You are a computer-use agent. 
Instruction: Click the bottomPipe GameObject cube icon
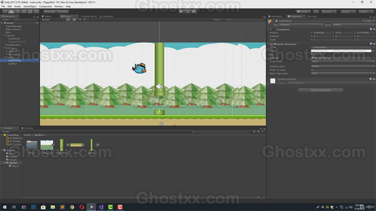pos(270,22)
